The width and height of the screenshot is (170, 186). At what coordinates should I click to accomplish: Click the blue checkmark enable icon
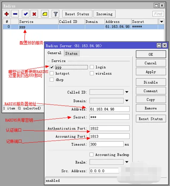point(26,14)
